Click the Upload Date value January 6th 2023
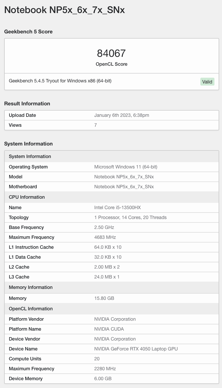 tap(122, 115)
